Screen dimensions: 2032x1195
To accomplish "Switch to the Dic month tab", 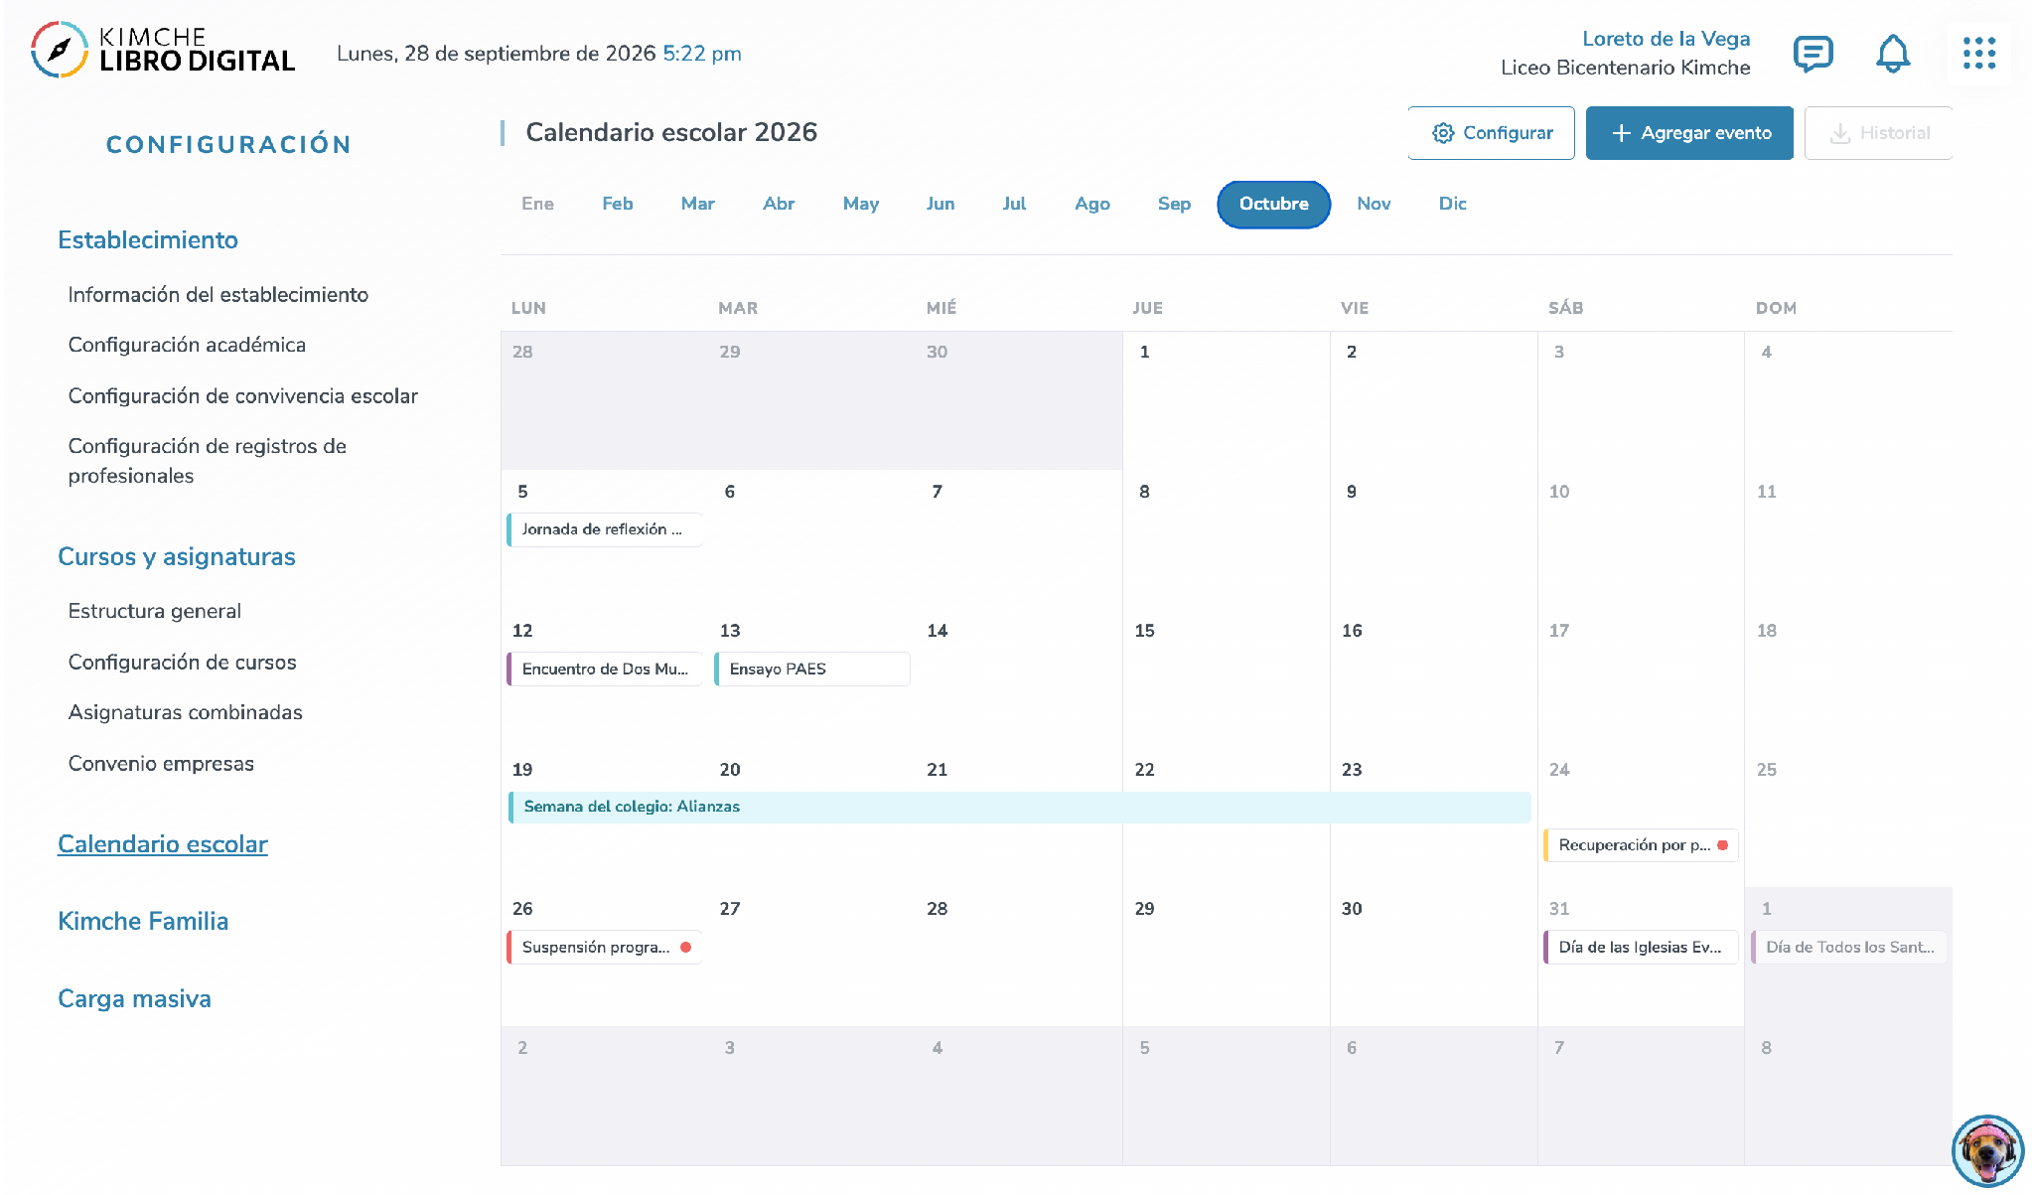I will pos(1452,204).
